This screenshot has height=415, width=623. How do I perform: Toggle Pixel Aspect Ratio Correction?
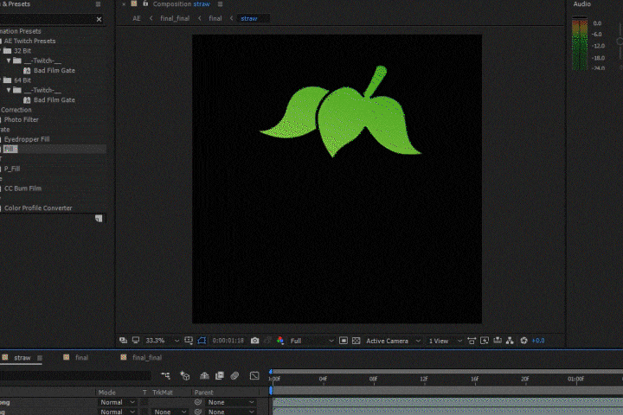[x=472, y=341]
